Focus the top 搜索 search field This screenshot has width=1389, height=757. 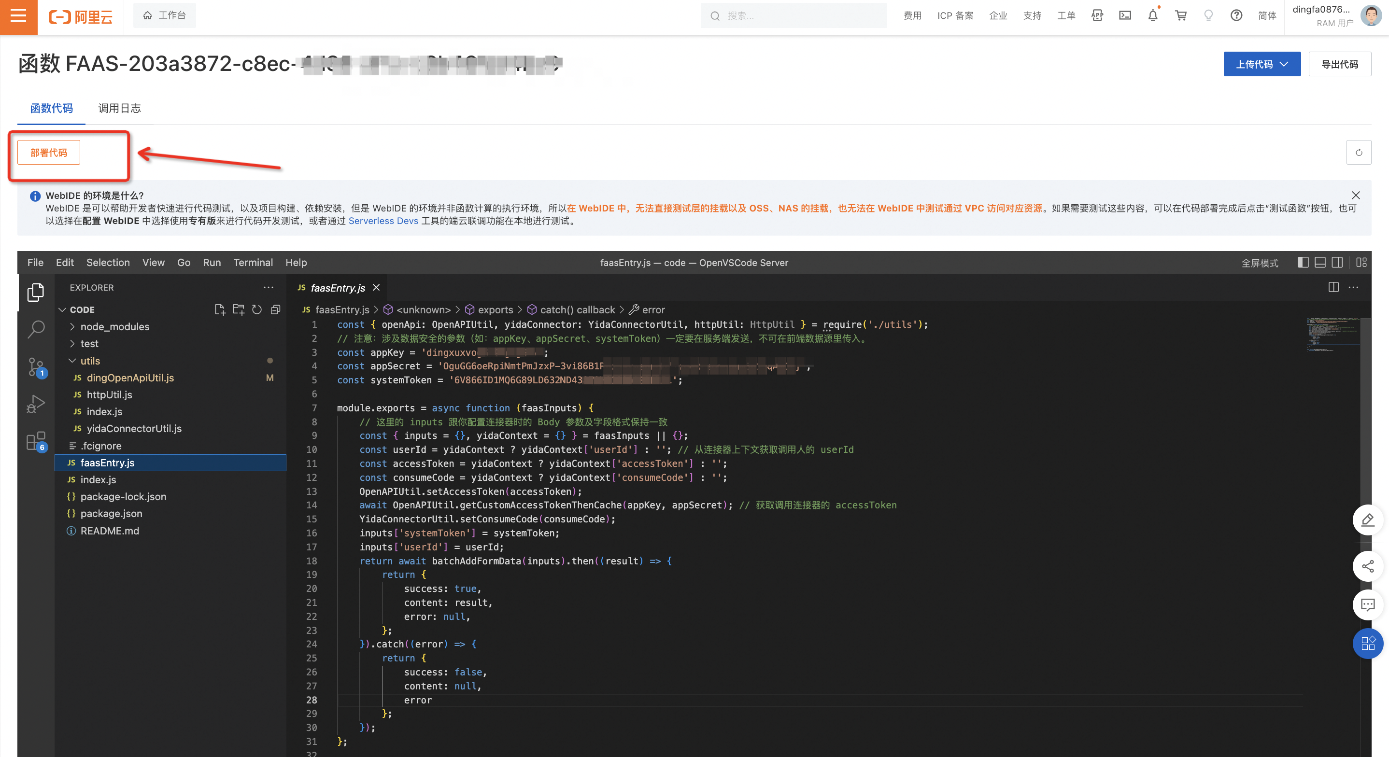click(x=793, y=15)
